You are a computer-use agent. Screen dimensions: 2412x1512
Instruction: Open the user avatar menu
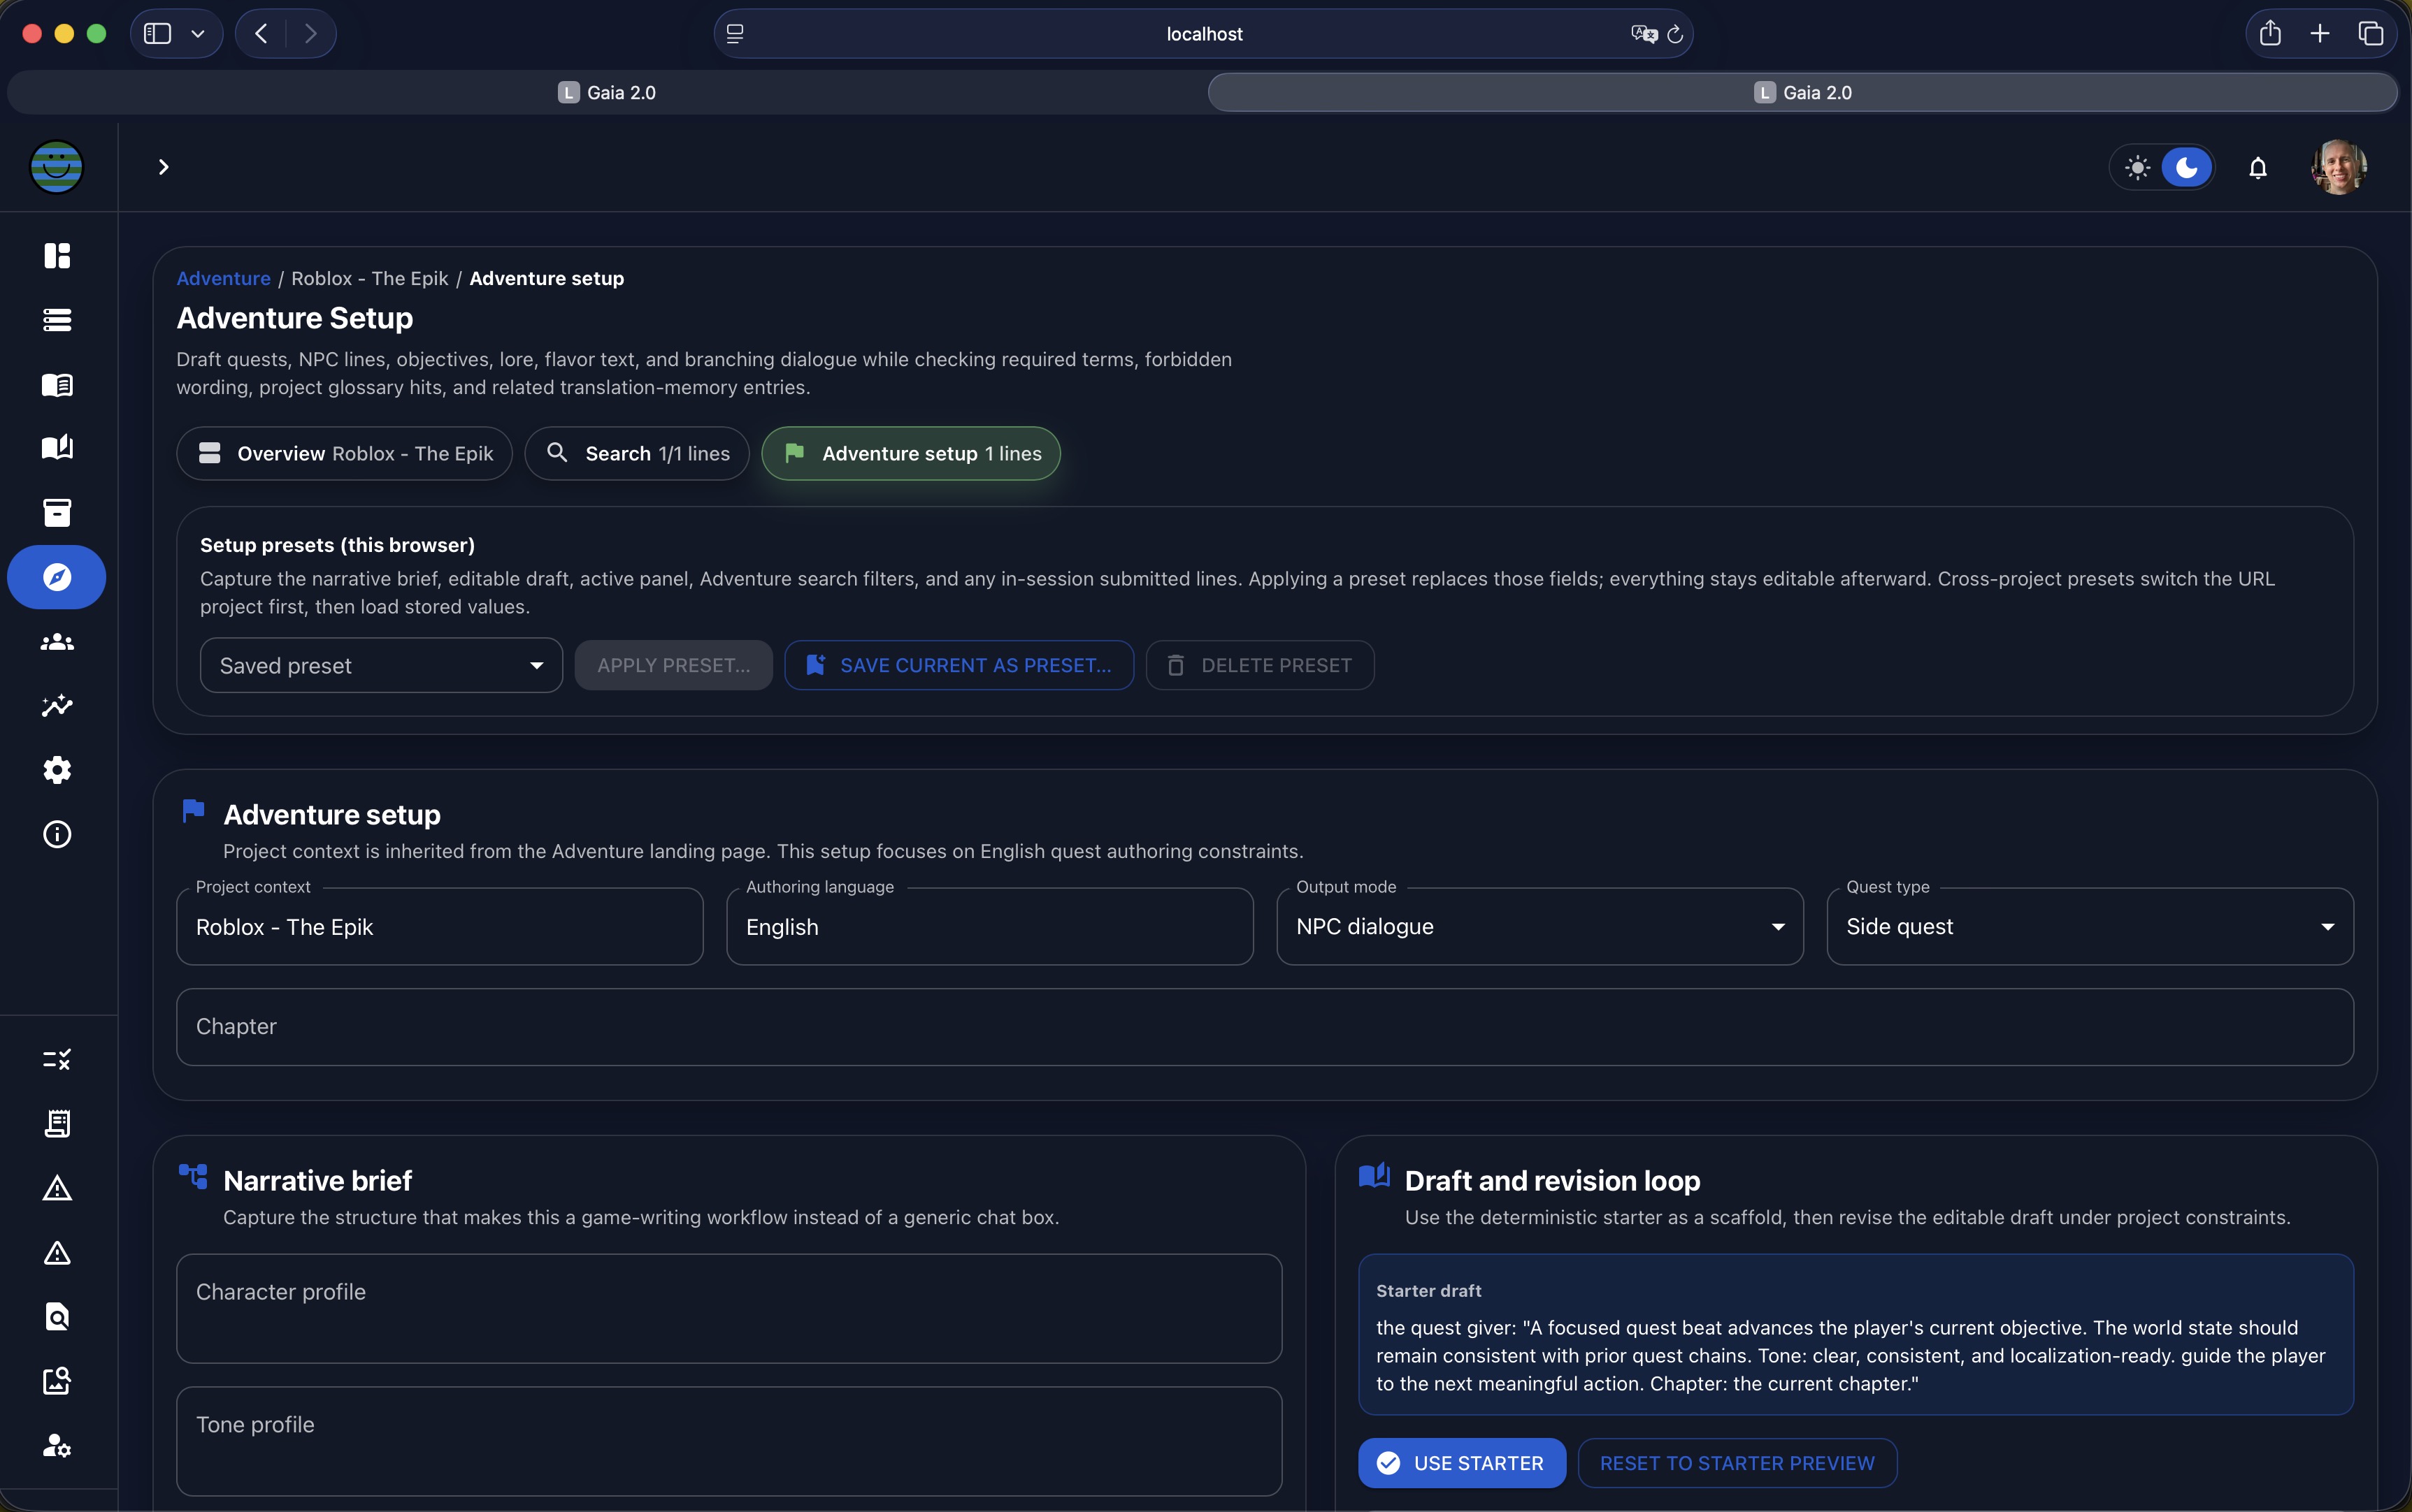[x=2339, y=167]
